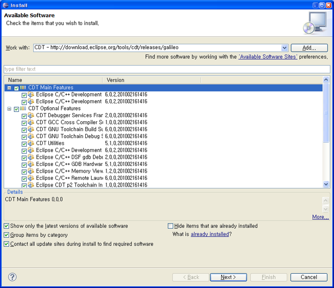The width and height of the screenshot is (334, 288).
Task: Select the CDT Utilities row text
Action: [x=50, y=143]
